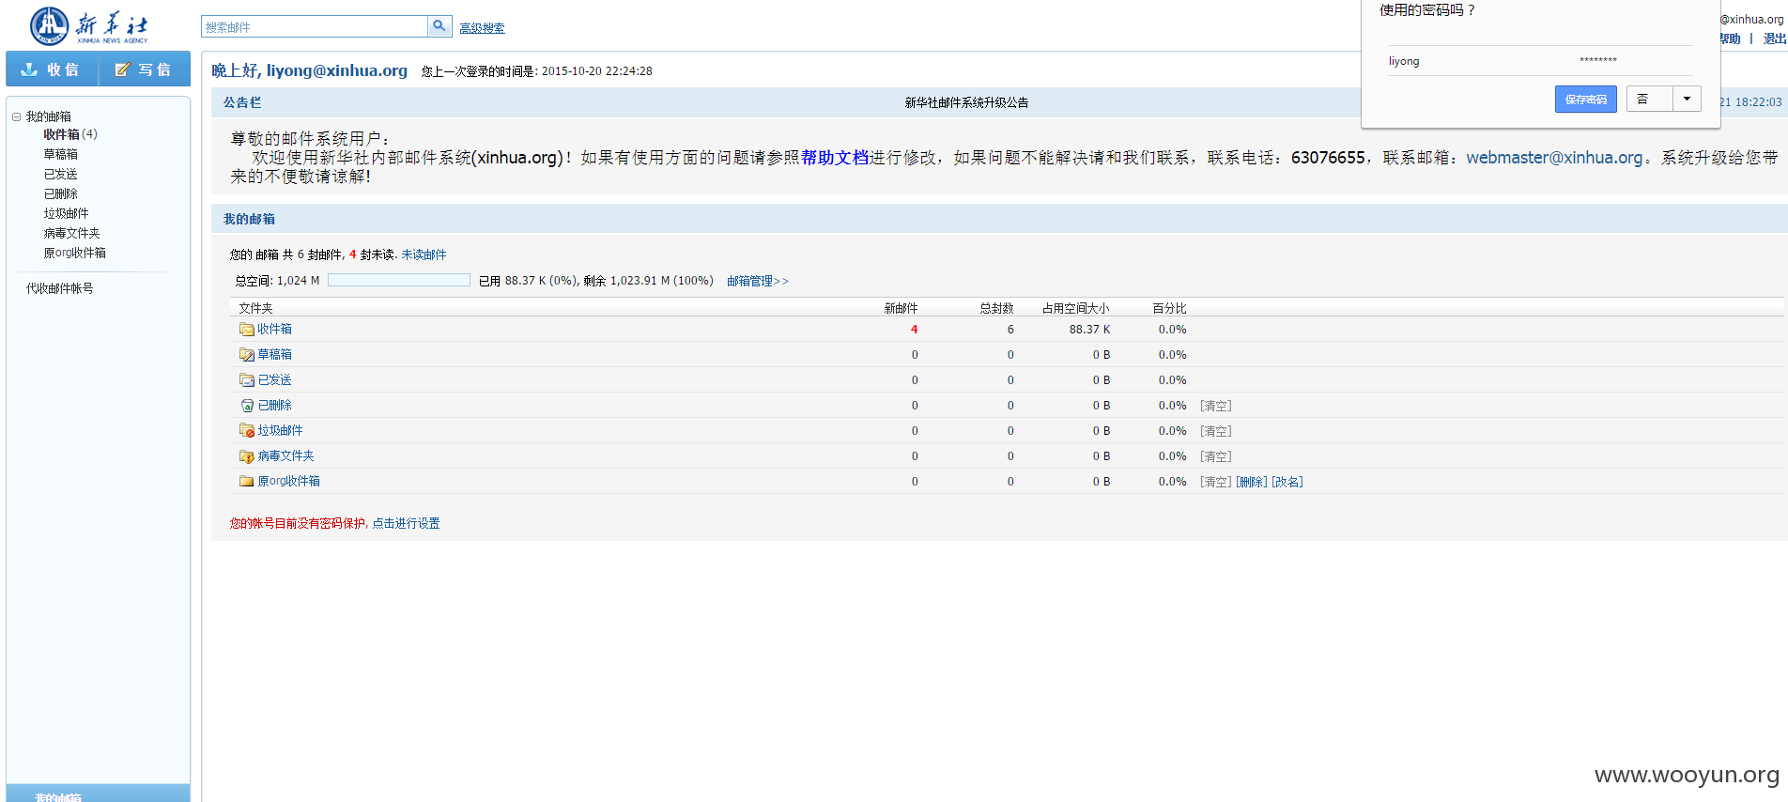Open the 未读邮件 unread mail link
The image size is (1788, 802).
(424, 254)
